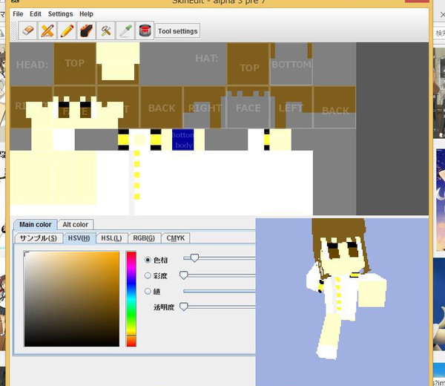Viewport: 445px width, 386px height.
Task: Open the HSV(H) color tab
Action: click(79, 238)
